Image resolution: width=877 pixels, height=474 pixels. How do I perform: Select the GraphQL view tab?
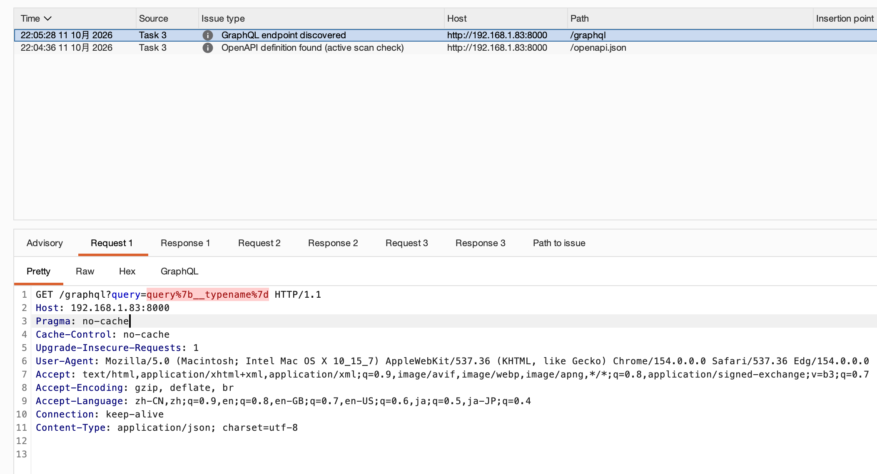pos(179,272)
